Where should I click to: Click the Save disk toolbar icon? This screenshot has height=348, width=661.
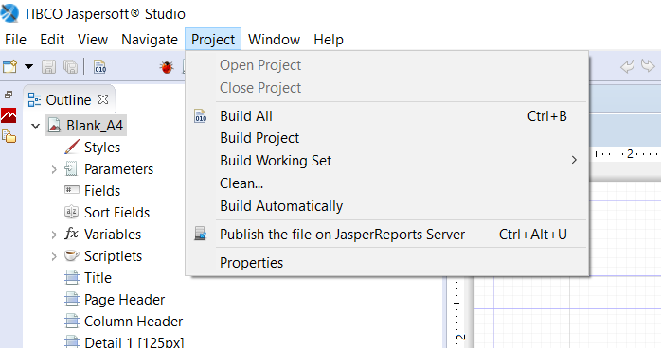point(49,67)
